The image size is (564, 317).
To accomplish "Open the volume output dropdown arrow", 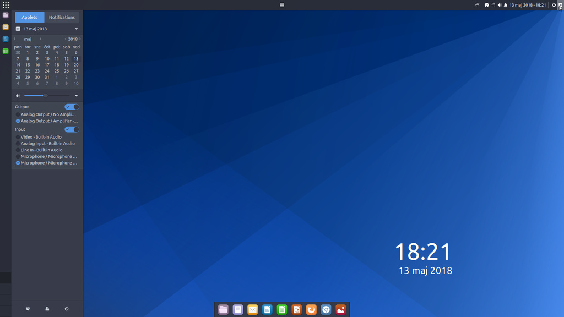I will (77, 95).
